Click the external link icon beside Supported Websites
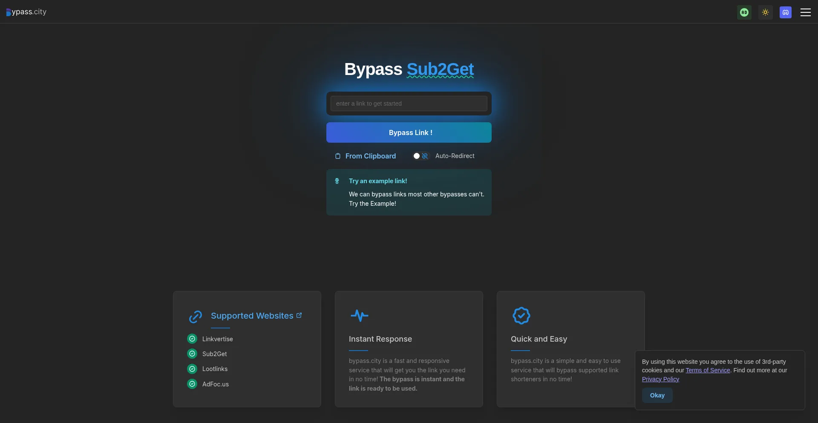This screenshot has width=818, height=423. (x=299, y=315)
